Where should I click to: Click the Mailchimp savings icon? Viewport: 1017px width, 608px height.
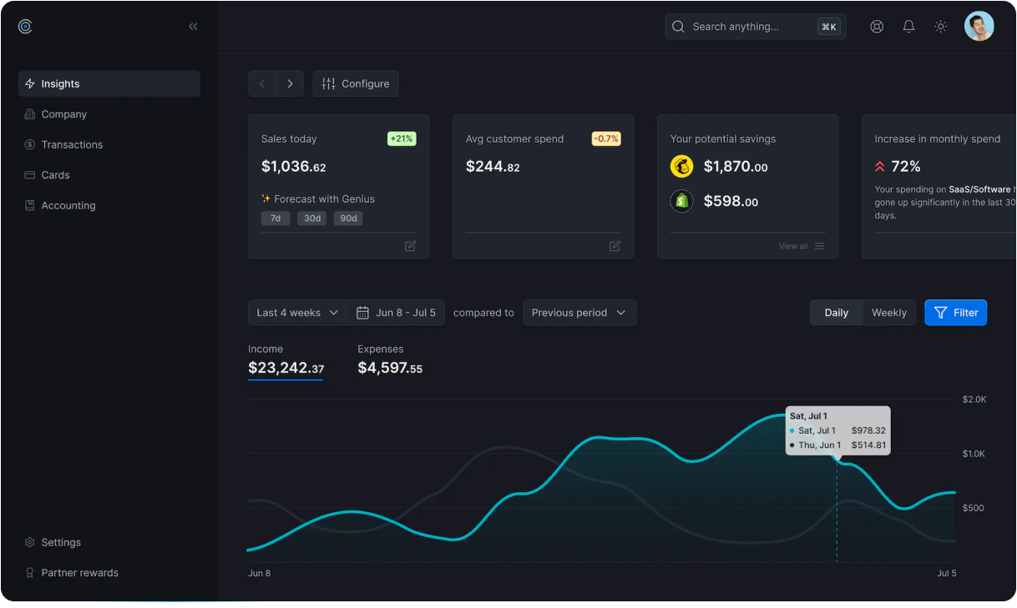click(x=681, y=167)
